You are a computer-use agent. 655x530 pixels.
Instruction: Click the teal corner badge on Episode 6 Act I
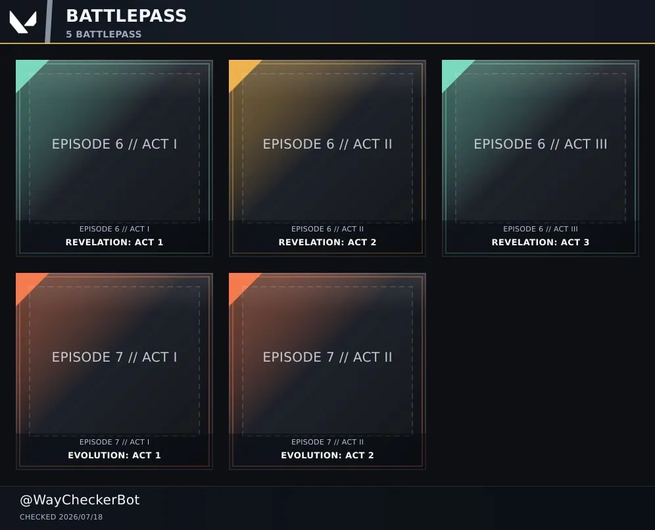(27, 71)
